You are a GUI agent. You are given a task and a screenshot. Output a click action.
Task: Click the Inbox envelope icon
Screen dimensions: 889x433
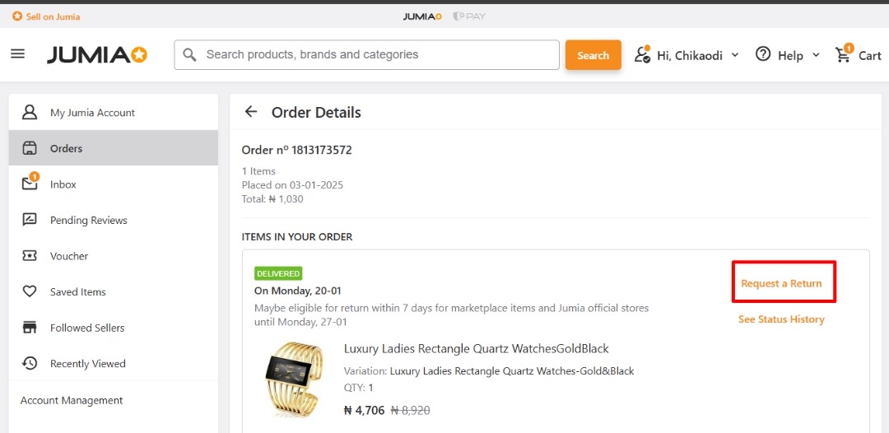tap(30, 184)
